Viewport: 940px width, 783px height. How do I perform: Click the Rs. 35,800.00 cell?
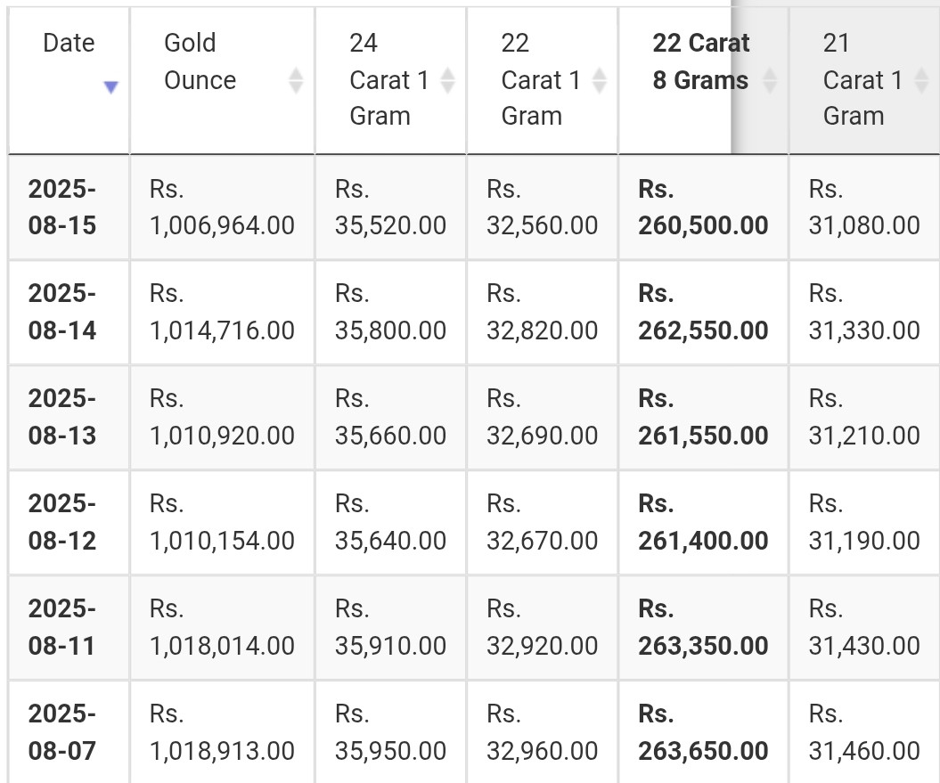(x=391, y=313)
